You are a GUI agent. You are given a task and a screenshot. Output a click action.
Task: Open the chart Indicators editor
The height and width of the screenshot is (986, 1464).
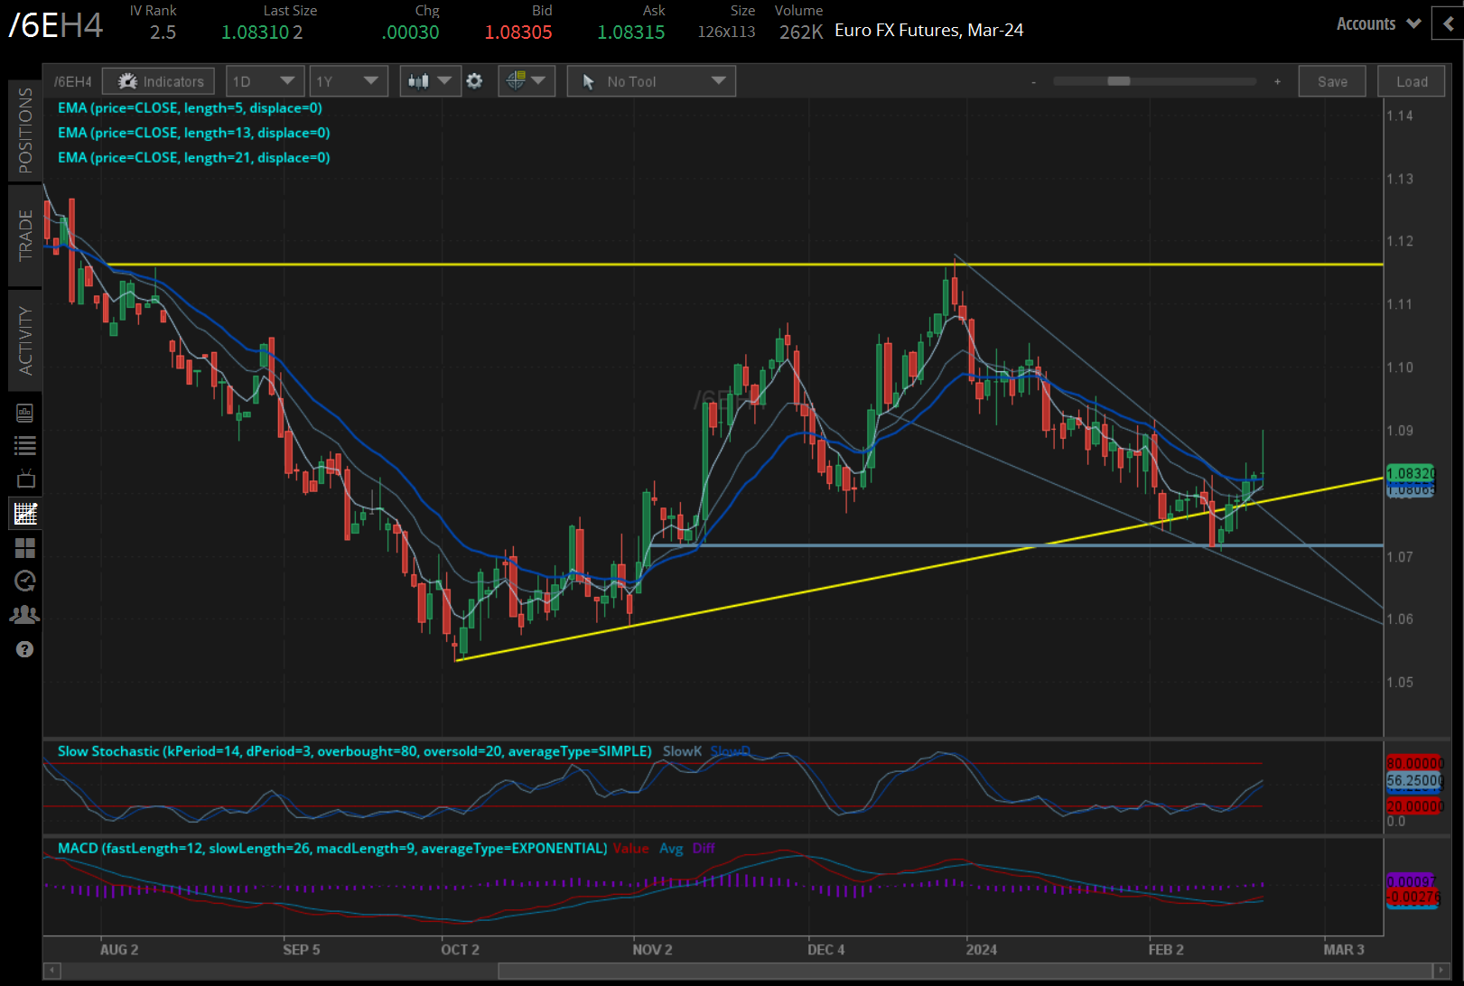(x=158, y=80)
